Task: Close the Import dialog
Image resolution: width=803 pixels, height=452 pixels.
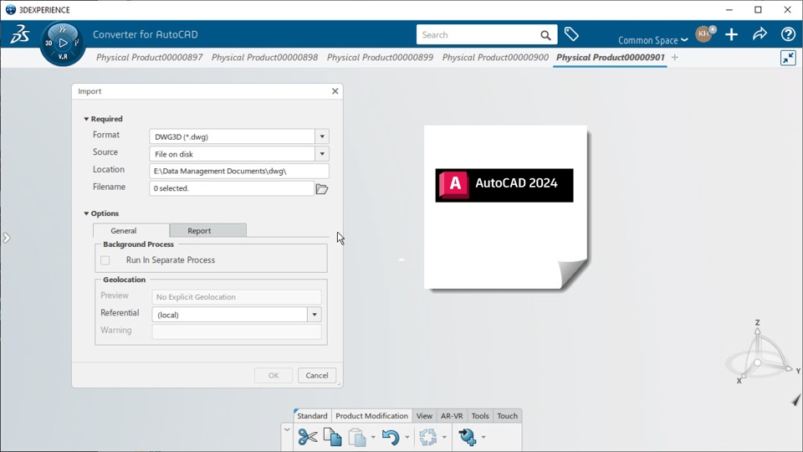Action: [335, 90]
